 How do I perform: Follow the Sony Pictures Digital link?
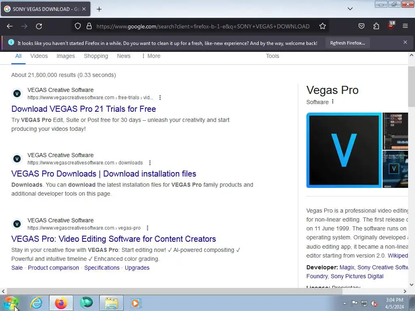[x=357, y=276]
